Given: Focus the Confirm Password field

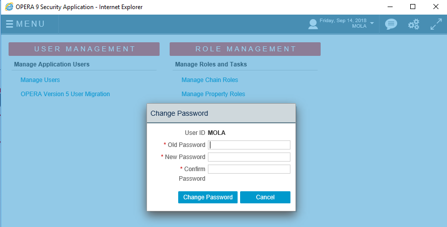Looking at the screenshot, I should 249,169.
